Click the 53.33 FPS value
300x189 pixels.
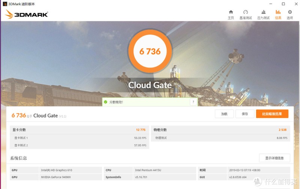pos(140,138)
